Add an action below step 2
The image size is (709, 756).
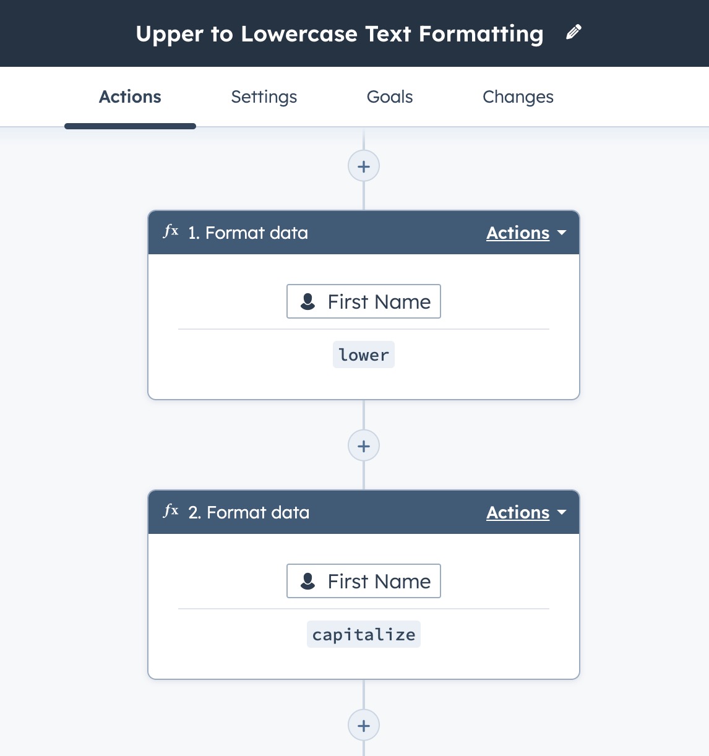coord(364,726)
